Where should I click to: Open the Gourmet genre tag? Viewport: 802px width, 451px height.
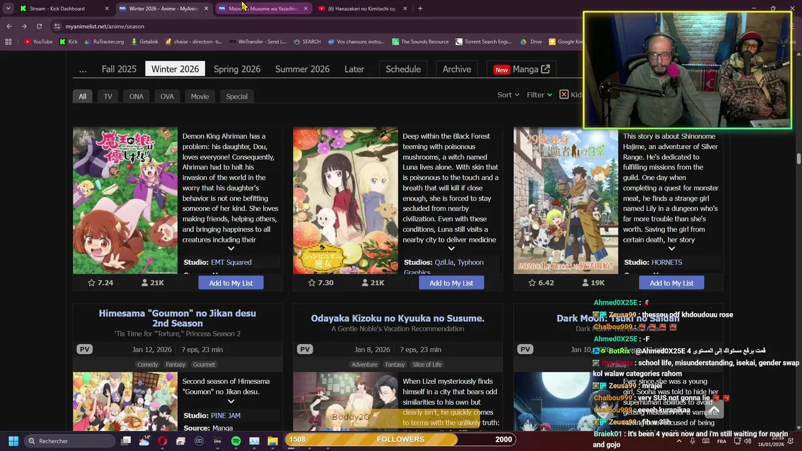pos(204,365)
